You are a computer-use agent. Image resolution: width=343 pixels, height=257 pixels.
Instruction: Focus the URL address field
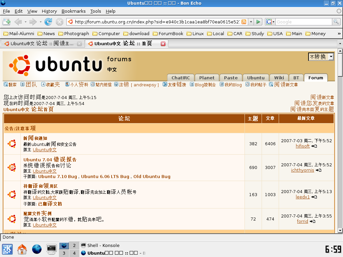[x=157, y=22]
